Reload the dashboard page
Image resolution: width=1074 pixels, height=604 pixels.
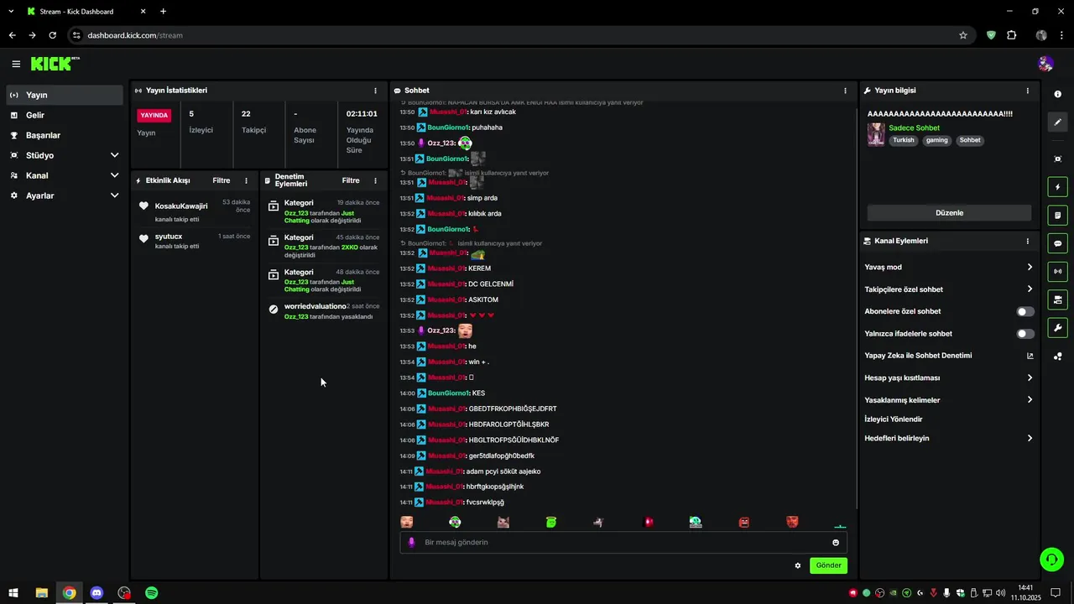[x=52, y=35]
